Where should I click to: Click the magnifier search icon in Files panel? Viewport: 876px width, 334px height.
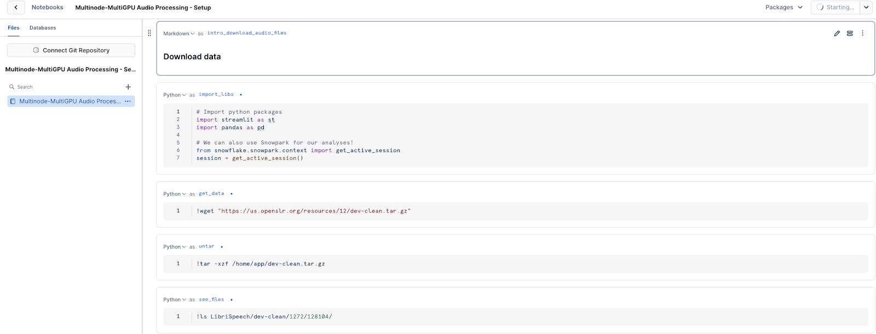[11, 87]
